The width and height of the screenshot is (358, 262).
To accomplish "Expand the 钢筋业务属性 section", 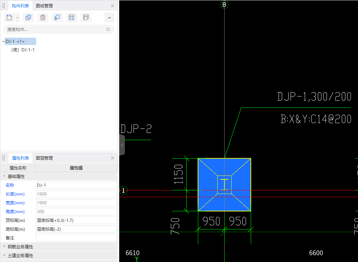I will click(x=4, y=247).
